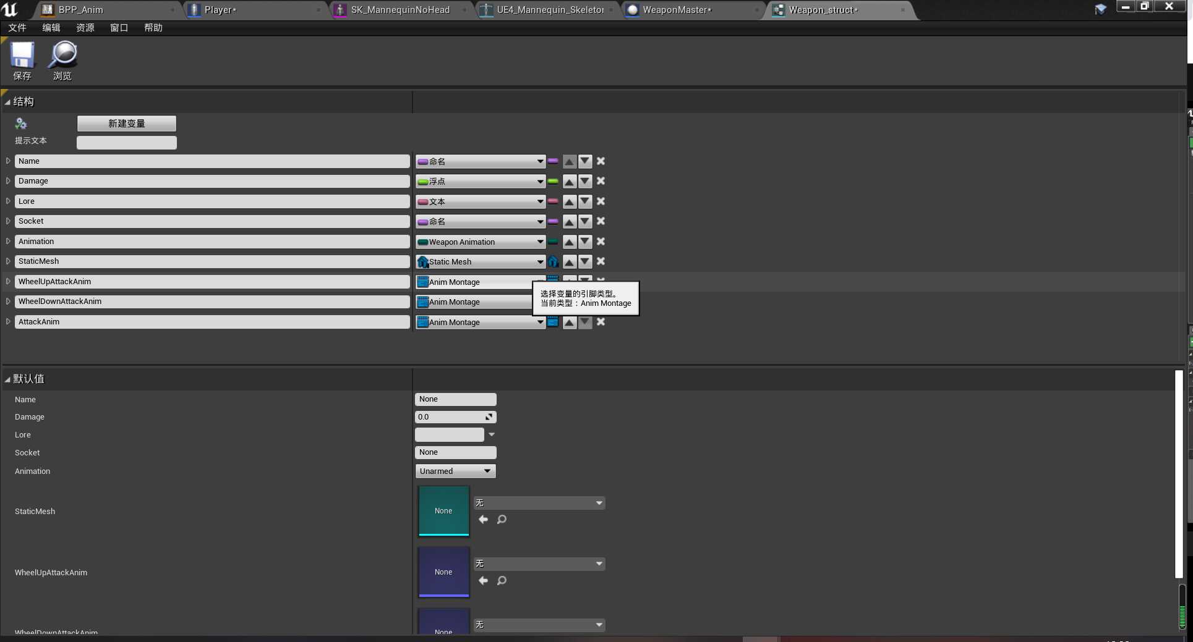Expand the Damage variable row

[x=8, y=181]
